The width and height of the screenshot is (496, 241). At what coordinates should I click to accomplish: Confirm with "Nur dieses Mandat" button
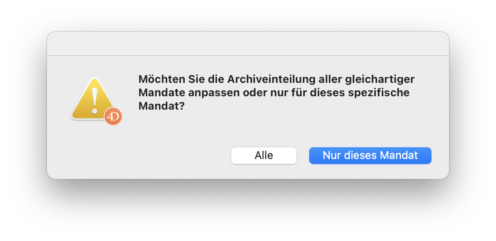(x=370, y=155)
